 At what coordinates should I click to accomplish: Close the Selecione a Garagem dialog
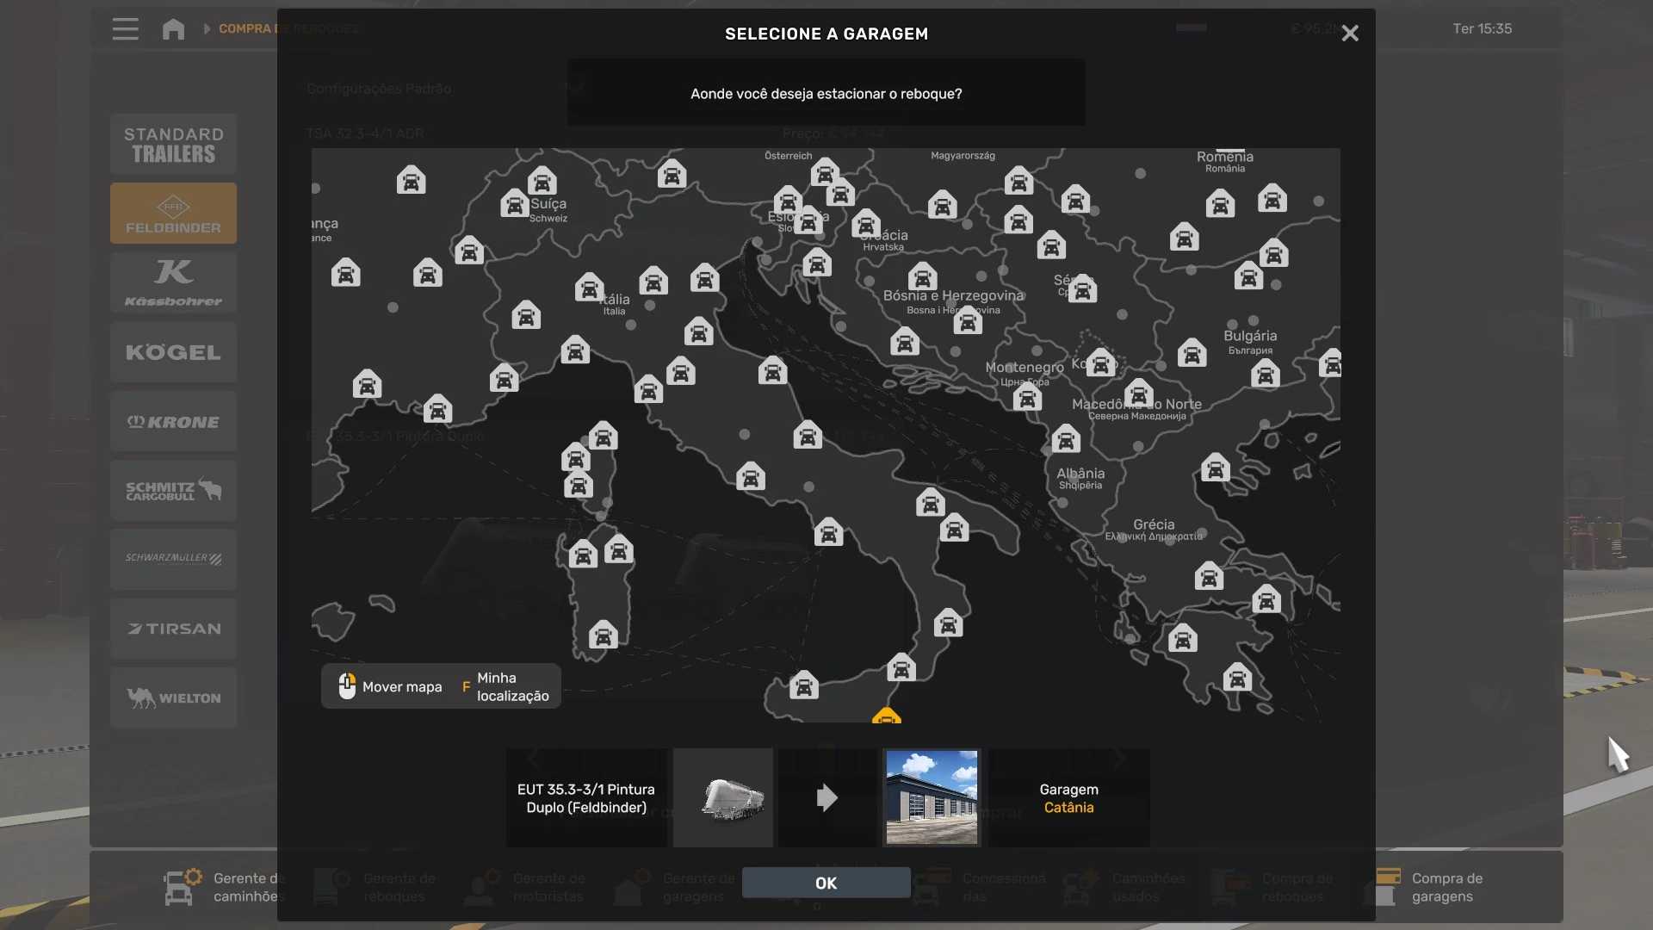tap(1349, 34)
